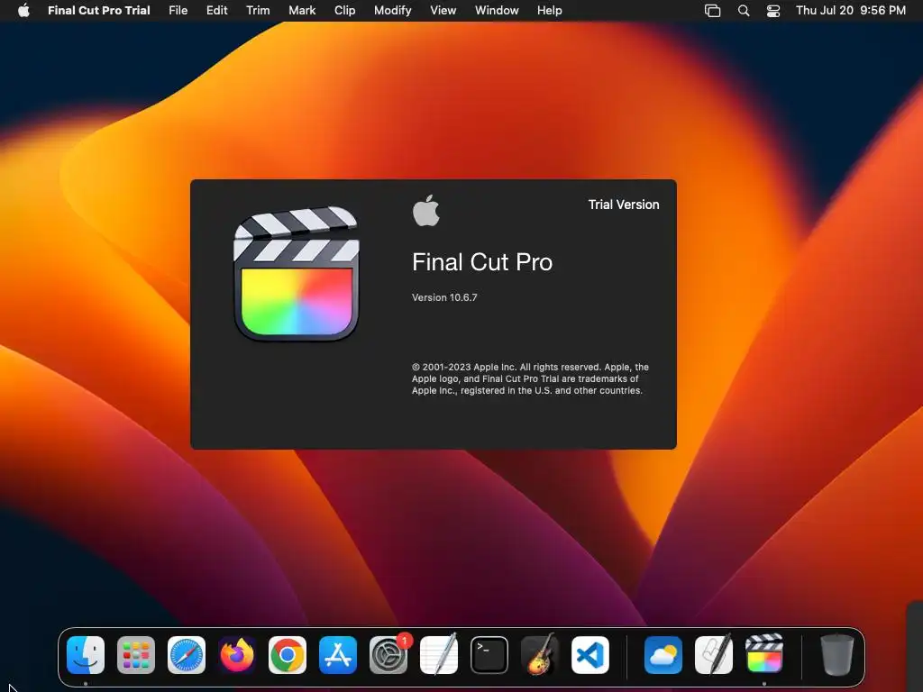Launch Firefox from the Dock
Image resolution: width=923 pixels, height=692 pixels.
click(237, 655)
